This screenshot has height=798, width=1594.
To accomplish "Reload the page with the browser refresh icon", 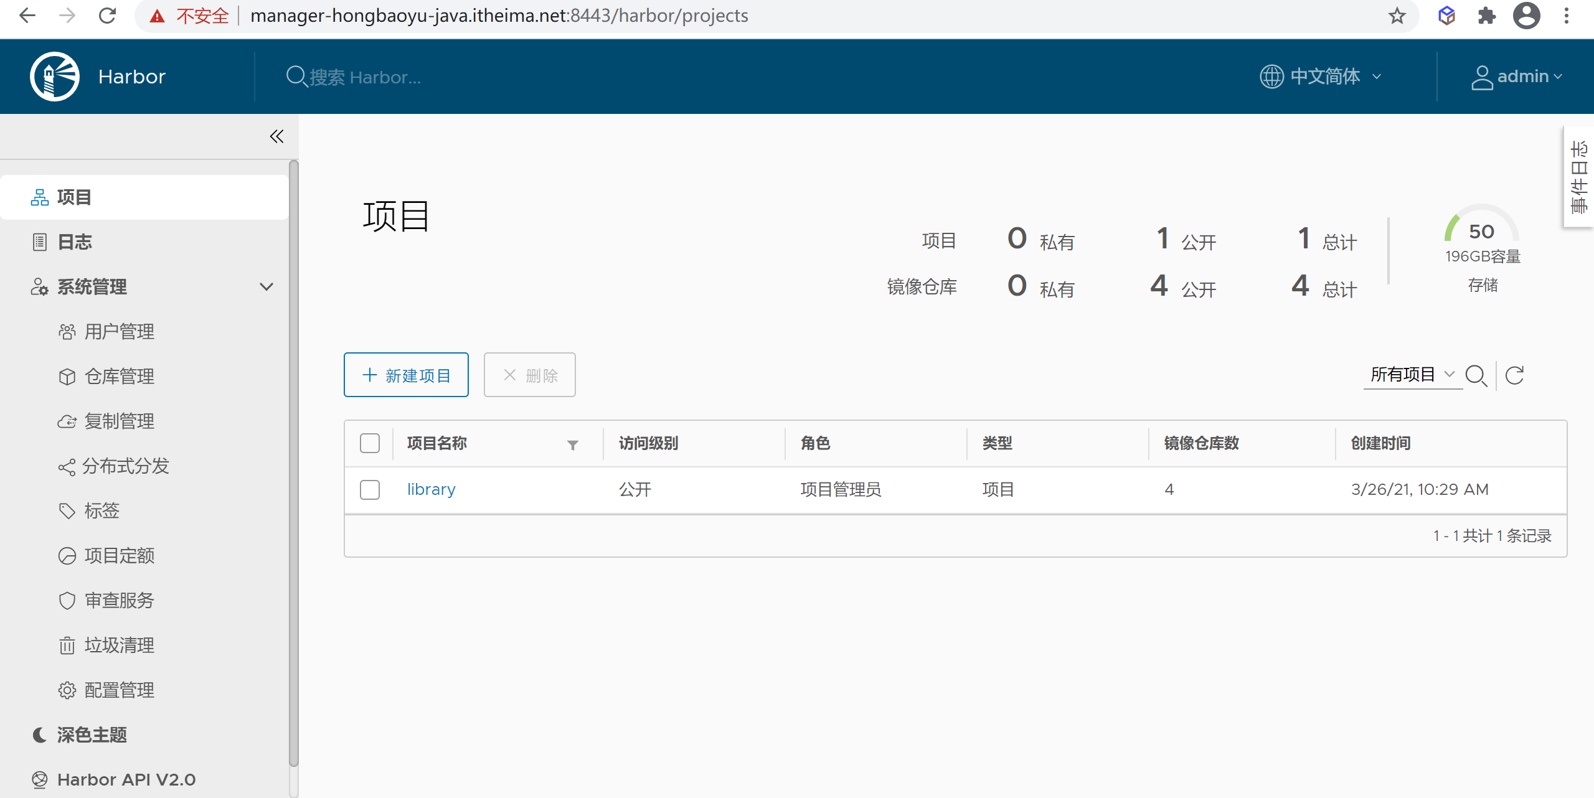I will 107,16.
